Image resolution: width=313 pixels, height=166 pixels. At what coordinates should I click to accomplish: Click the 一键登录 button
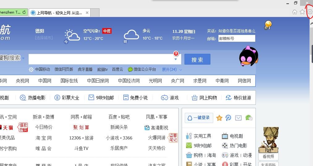[x=199, y=118]
